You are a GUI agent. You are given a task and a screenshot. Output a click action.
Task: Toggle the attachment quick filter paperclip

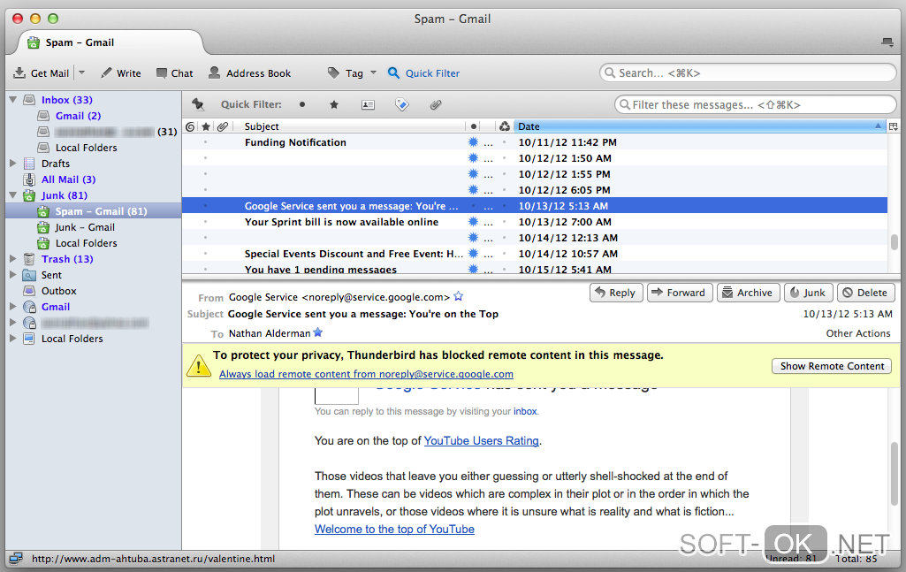tap(436, 104)
